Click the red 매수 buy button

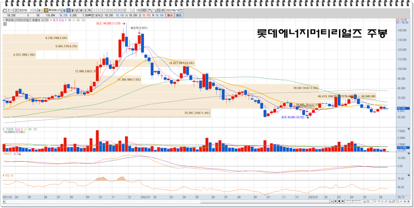(171, 15)
